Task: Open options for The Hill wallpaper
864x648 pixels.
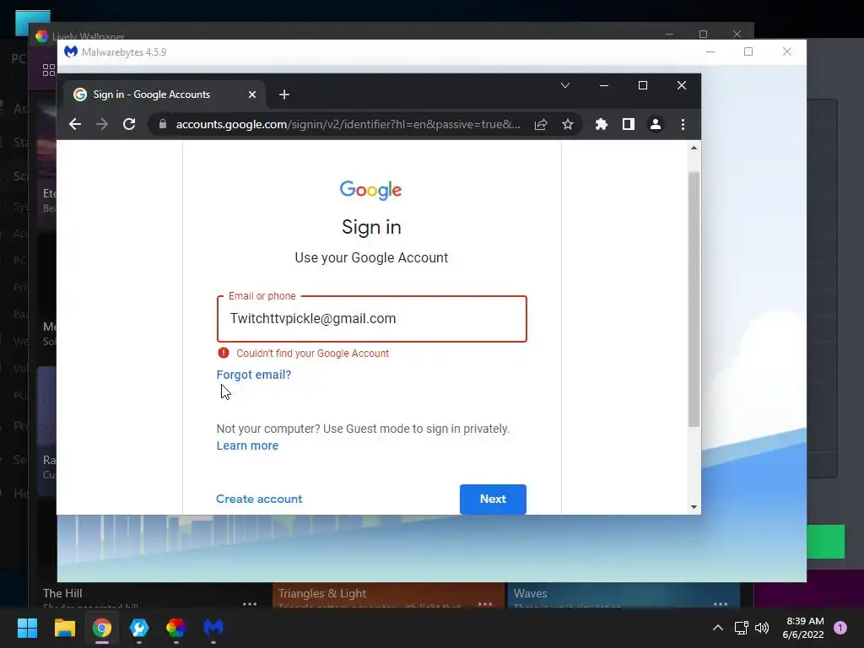Action: pyautogui.click(x=250, y=604)
